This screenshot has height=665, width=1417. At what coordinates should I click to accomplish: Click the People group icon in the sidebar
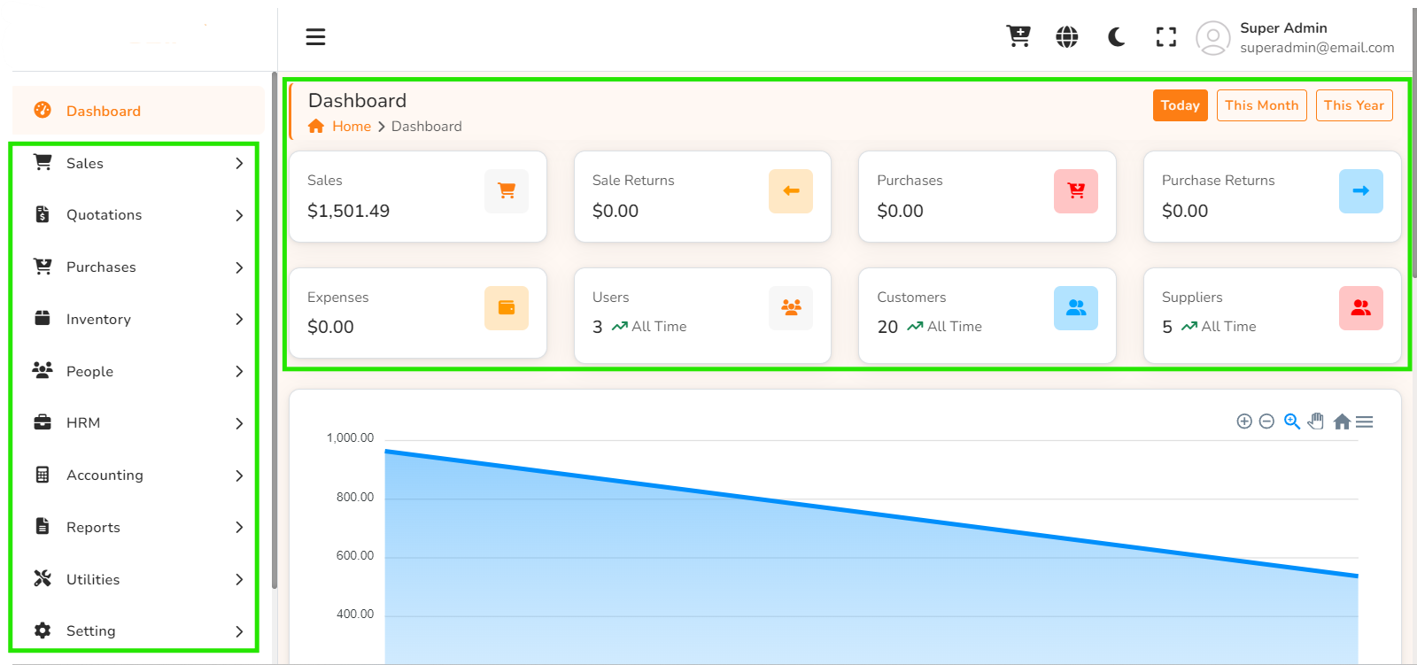pos(43,370)
